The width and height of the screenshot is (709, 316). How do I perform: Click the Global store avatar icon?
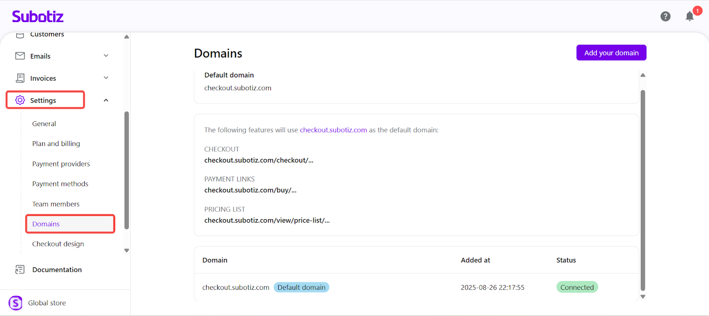tap(16, 303)
